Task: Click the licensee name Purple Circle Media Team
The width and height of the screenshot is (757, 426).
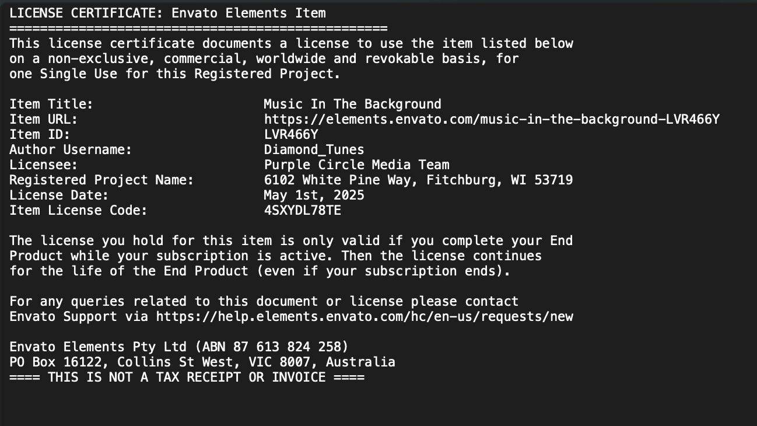Action: (x=356, y=165)
